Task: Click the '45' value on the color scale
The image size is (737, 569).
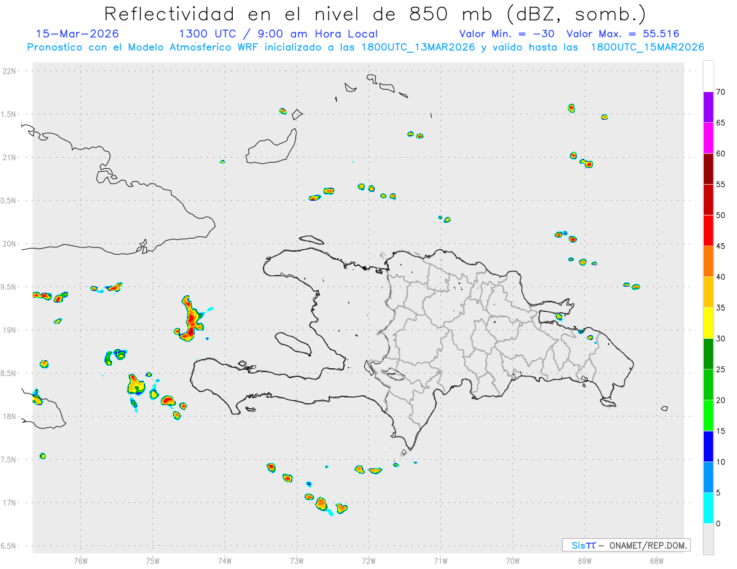Action: 720,246
